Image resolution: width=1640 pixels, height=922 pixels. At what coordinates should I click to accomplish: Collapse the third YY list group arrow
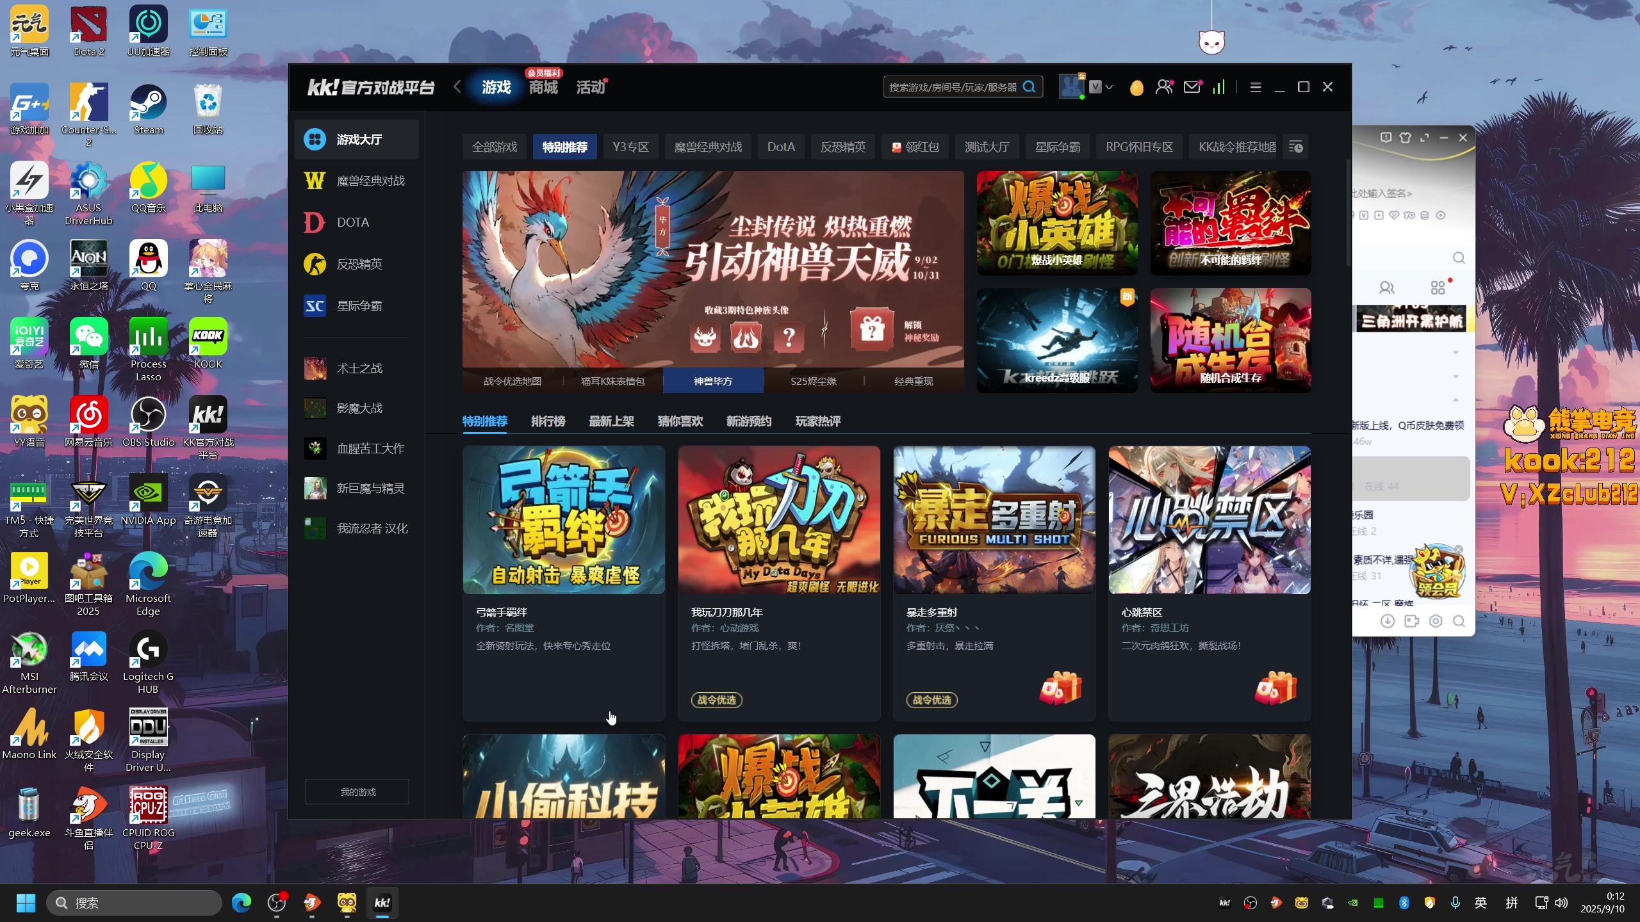tap(1455, 400)
